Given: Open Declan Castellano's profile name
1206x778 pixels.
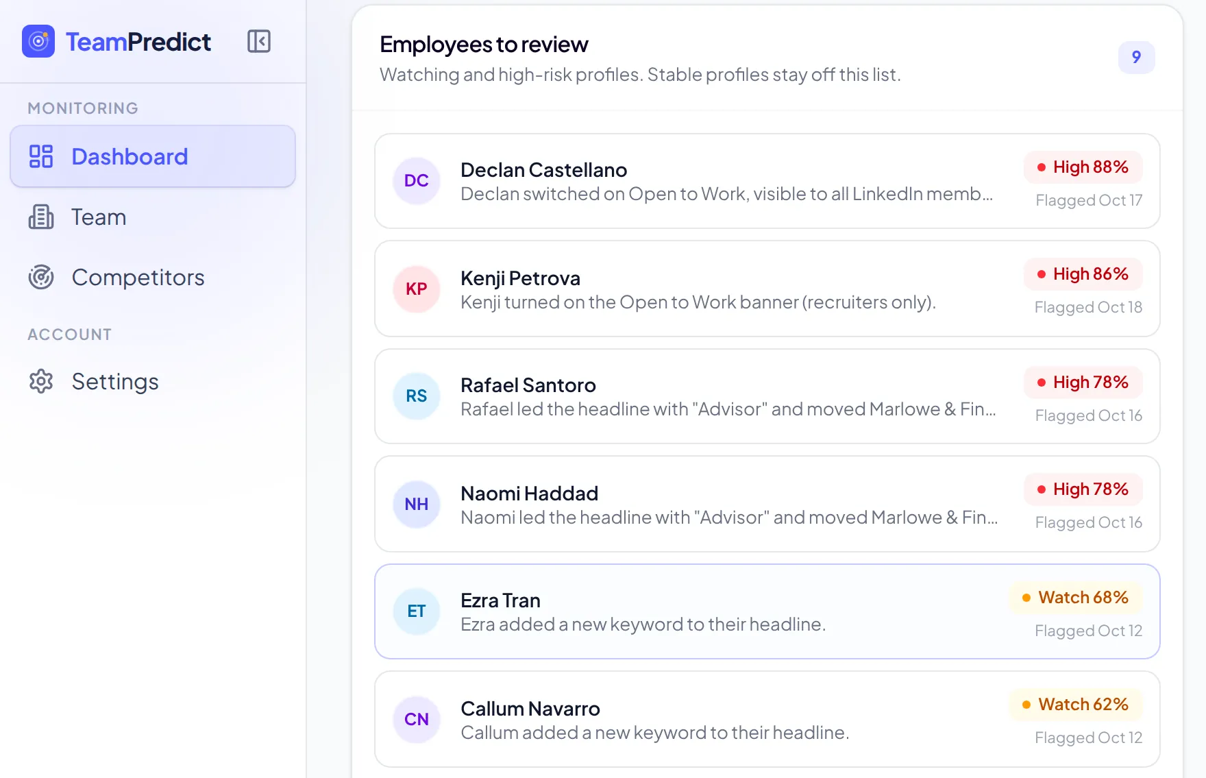Looking at the screenshot, I should pyautogui.click(x=544, y=169).
